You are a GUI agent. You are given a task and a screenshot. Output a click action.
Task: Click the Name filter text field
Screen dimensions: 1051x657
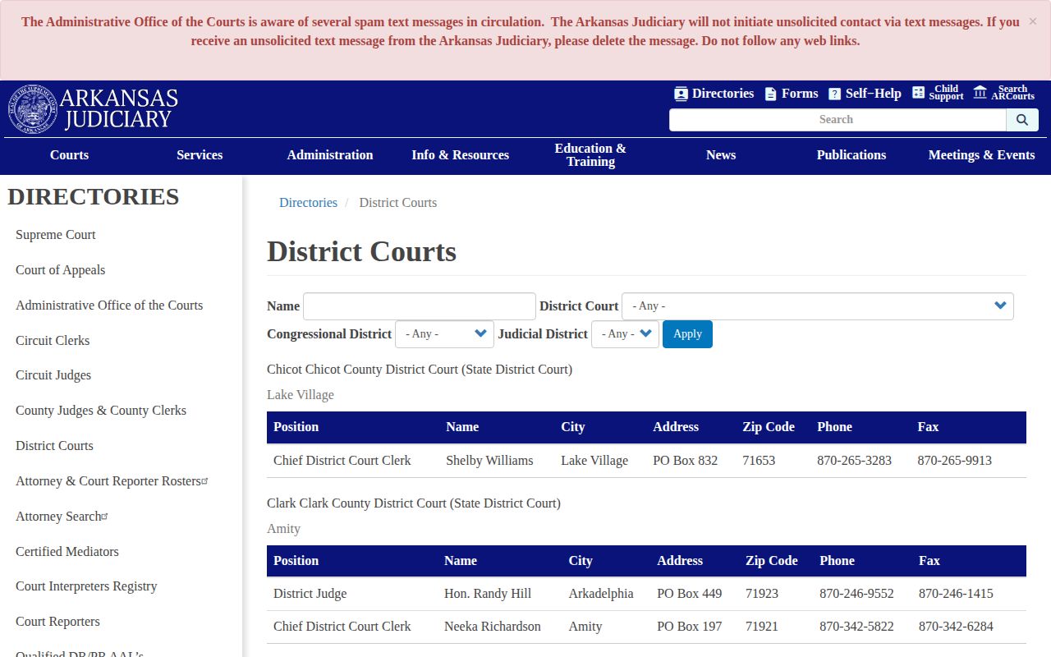[420, 306]
